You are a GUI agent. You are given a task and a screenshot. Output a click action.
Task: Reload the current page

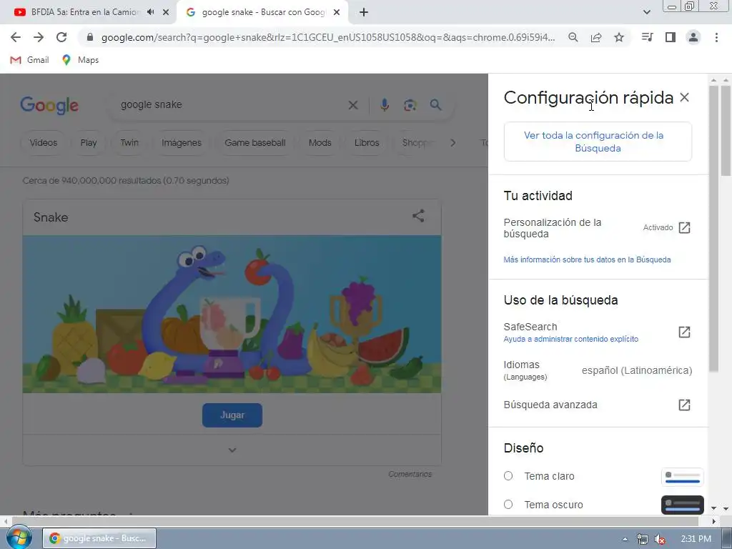tap(61, 37)
